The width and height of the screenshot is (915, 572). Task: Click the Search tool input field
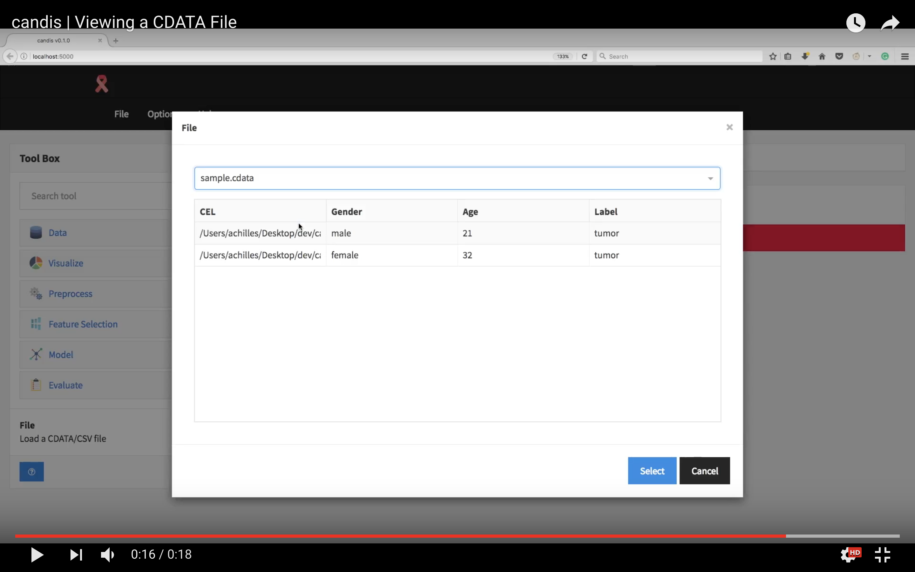(x=95, y=195)
